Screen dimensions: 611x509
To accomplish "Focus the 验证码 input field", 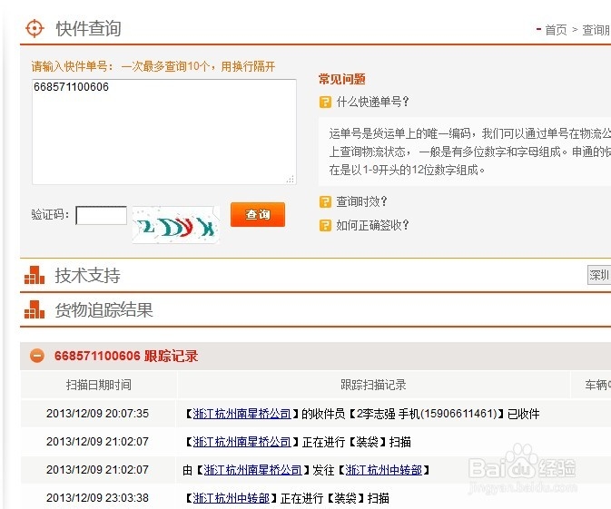I will [x=102, y=215].
